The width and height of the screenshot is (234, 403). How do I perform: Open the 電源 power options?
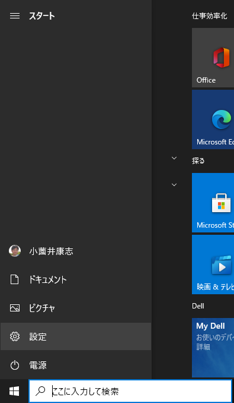(x=76, y=365)
